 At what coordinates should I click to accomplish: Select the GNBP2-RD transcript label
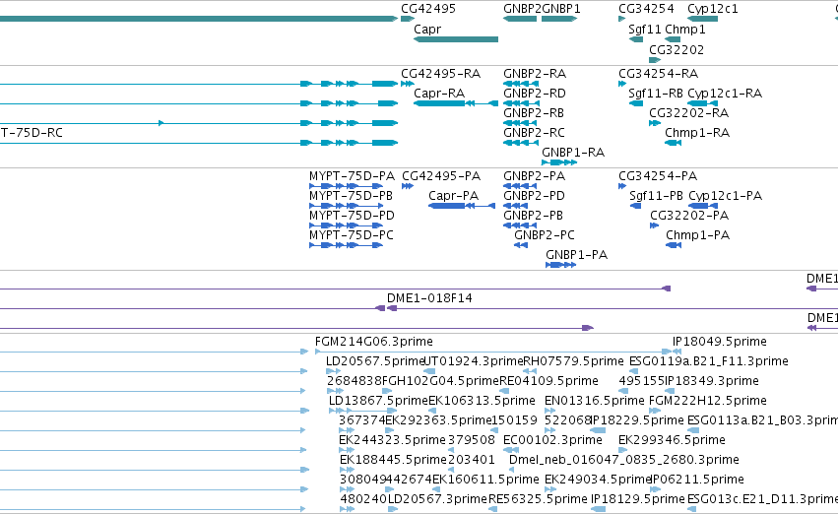pos(535,93)
